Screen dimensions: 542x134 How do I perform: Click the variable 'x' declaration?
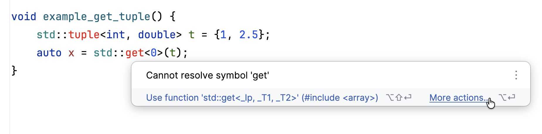coord(71,53)
